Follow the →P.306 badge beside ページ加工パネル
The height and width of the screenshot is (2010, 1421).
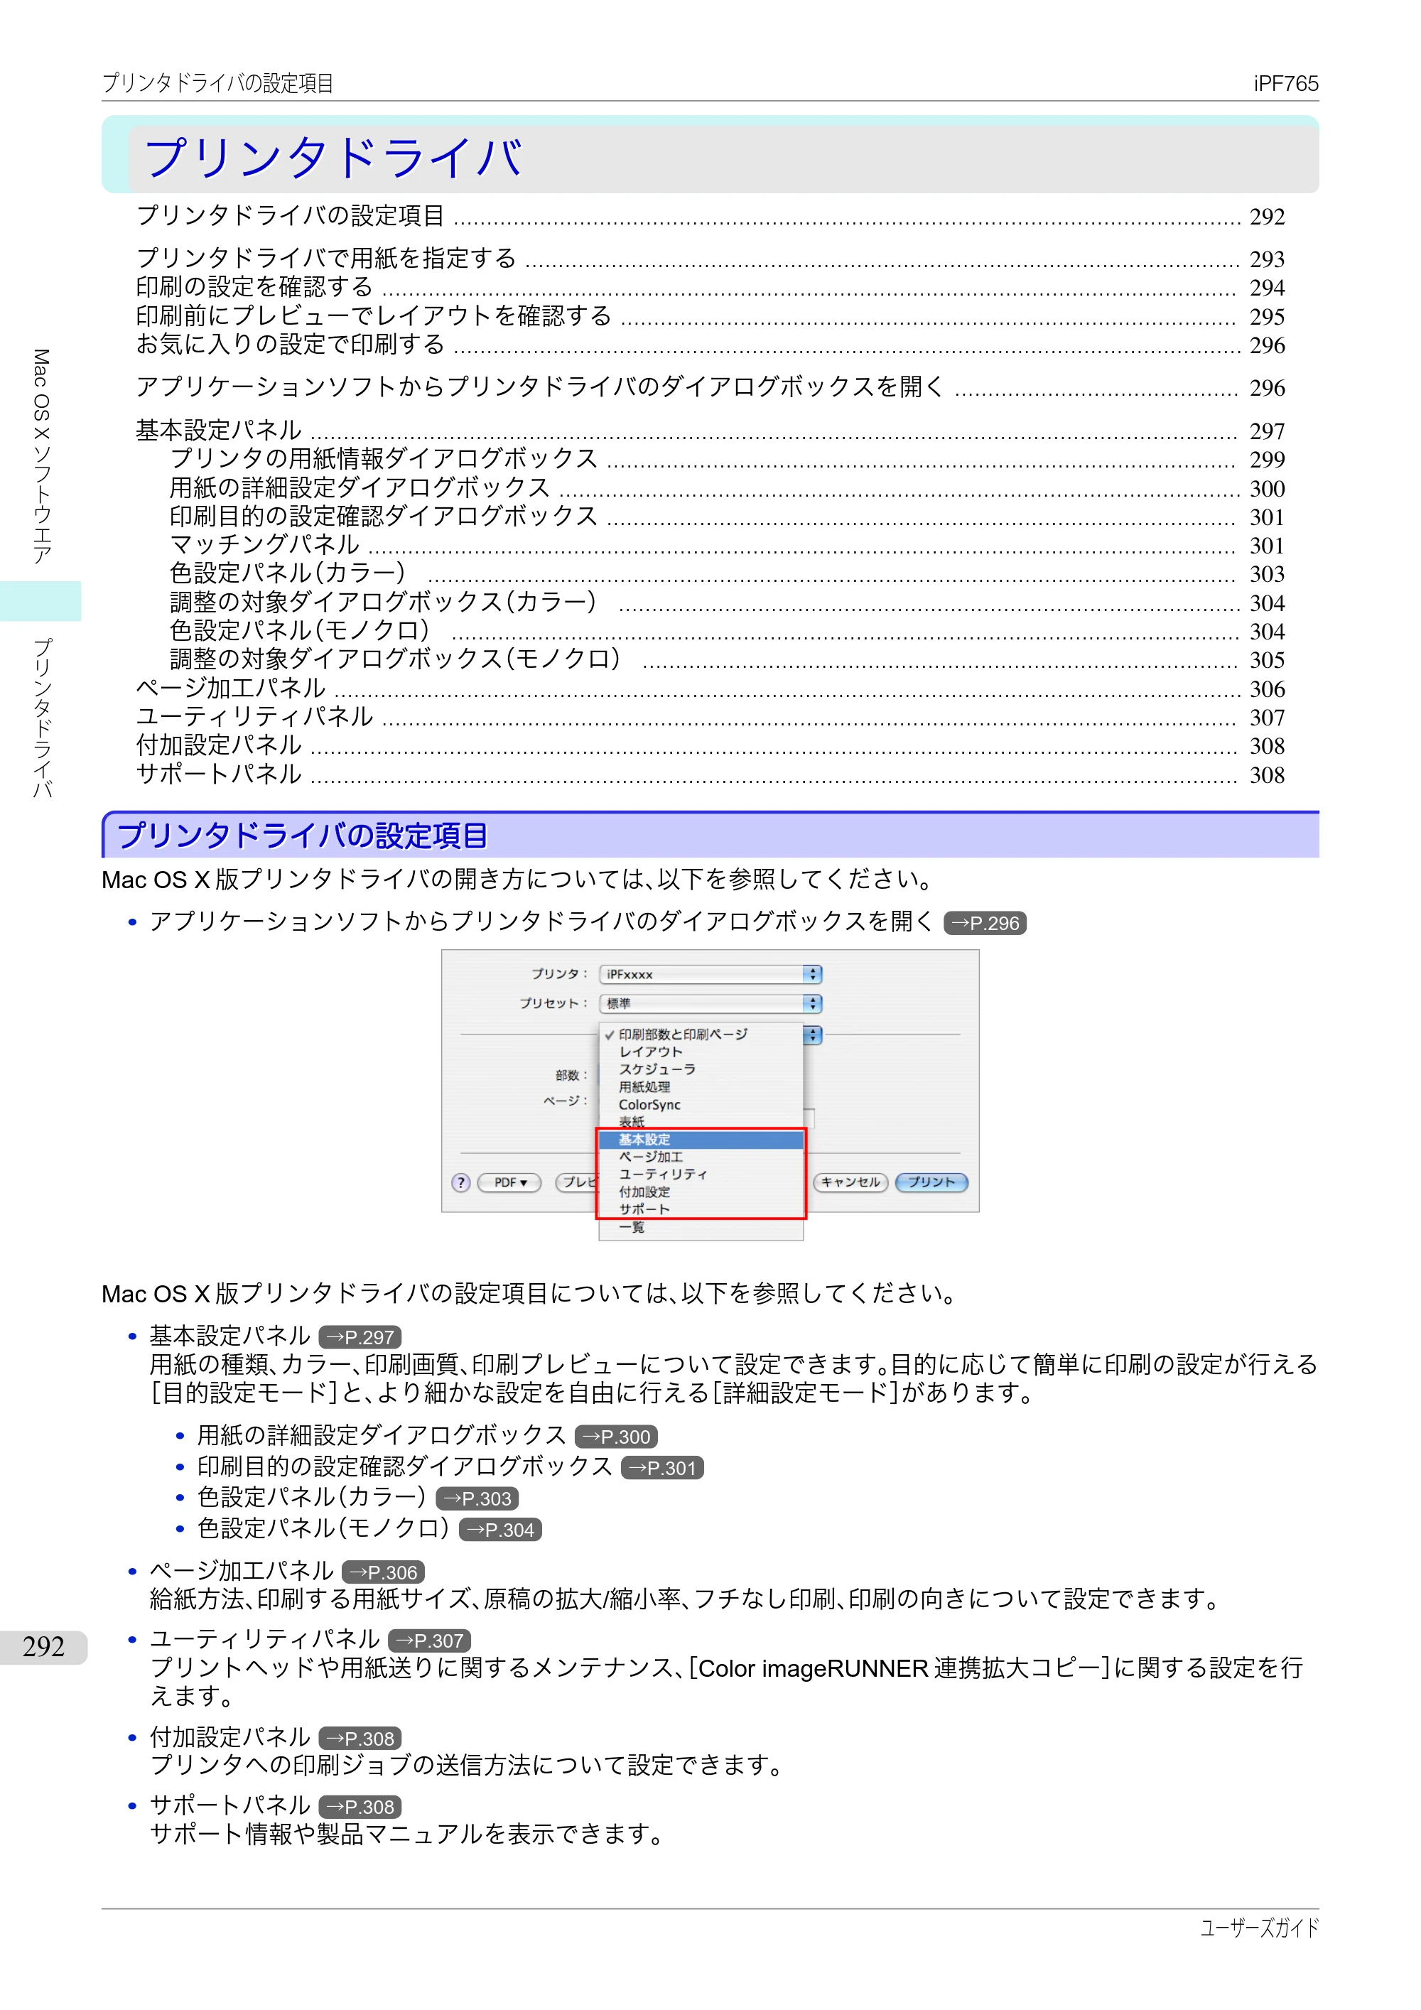tap(384, 1572)
